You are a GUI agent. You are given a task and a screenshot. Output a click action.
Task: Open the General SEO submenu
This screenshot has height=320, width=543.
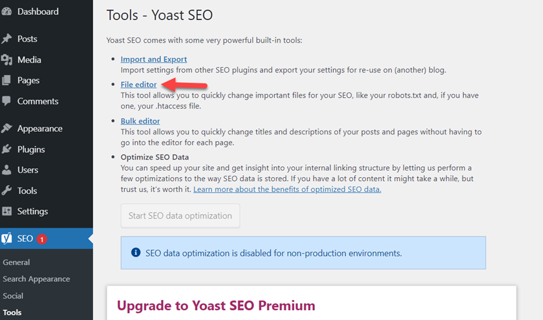point(16,262)
